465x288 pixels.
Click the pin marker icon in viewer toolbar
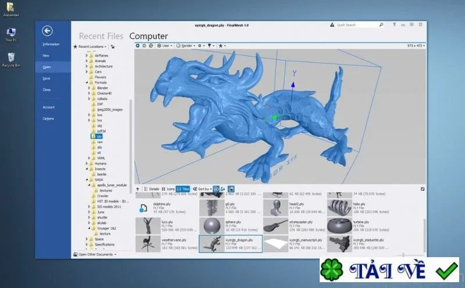click(209, 46)
